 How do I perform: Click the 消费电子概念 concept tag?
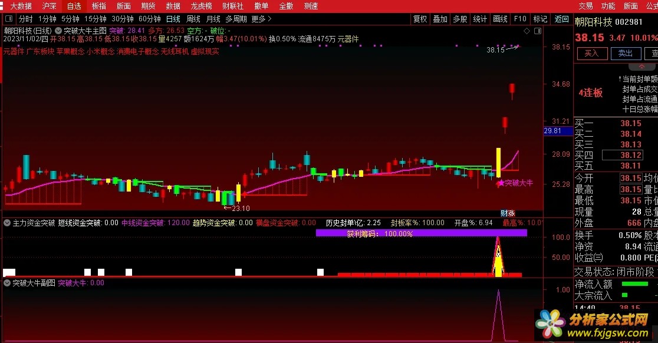(x=138, y=52)
